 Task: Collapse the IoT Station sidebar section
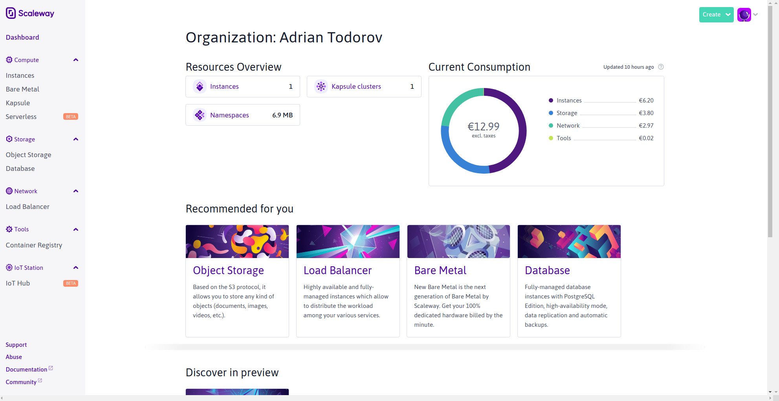coord(76,267)
